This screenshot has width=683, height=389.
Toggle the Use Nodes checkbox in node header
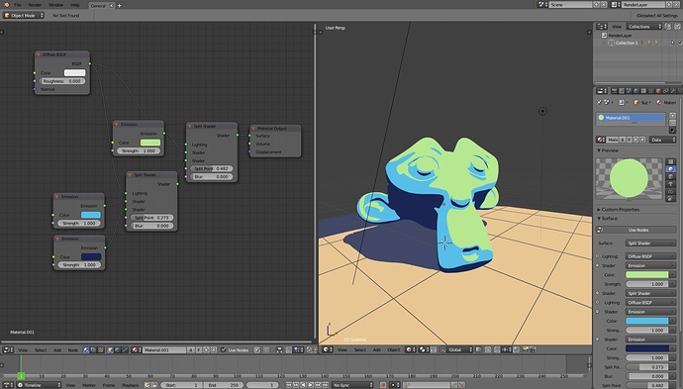224,349
